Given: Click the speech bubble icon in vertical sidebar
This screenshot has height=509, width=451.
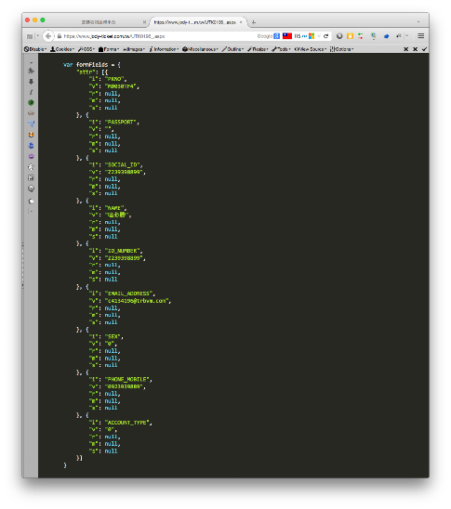Looking at the screenshot, I should [x=32, y=189].
